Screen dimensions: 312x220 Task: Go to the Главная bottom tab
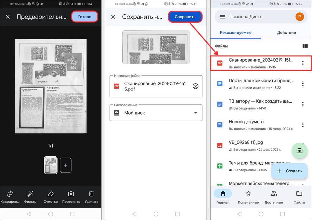223,197
